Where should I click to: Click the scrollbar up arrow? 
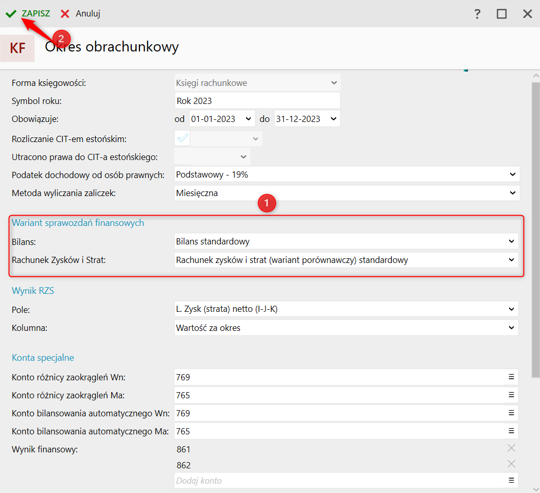(535, 76)
